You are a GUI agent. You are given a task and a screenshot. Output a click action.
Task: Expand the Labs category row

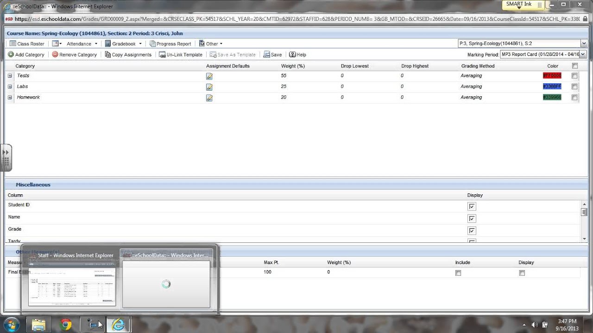[10, 86]
